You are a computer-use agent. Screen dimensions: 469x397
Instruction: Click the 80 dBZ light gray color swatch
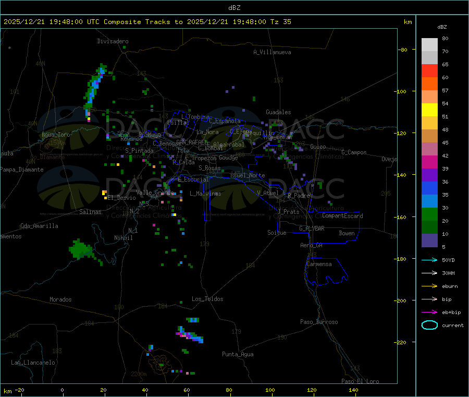click(x=429, y=45)
